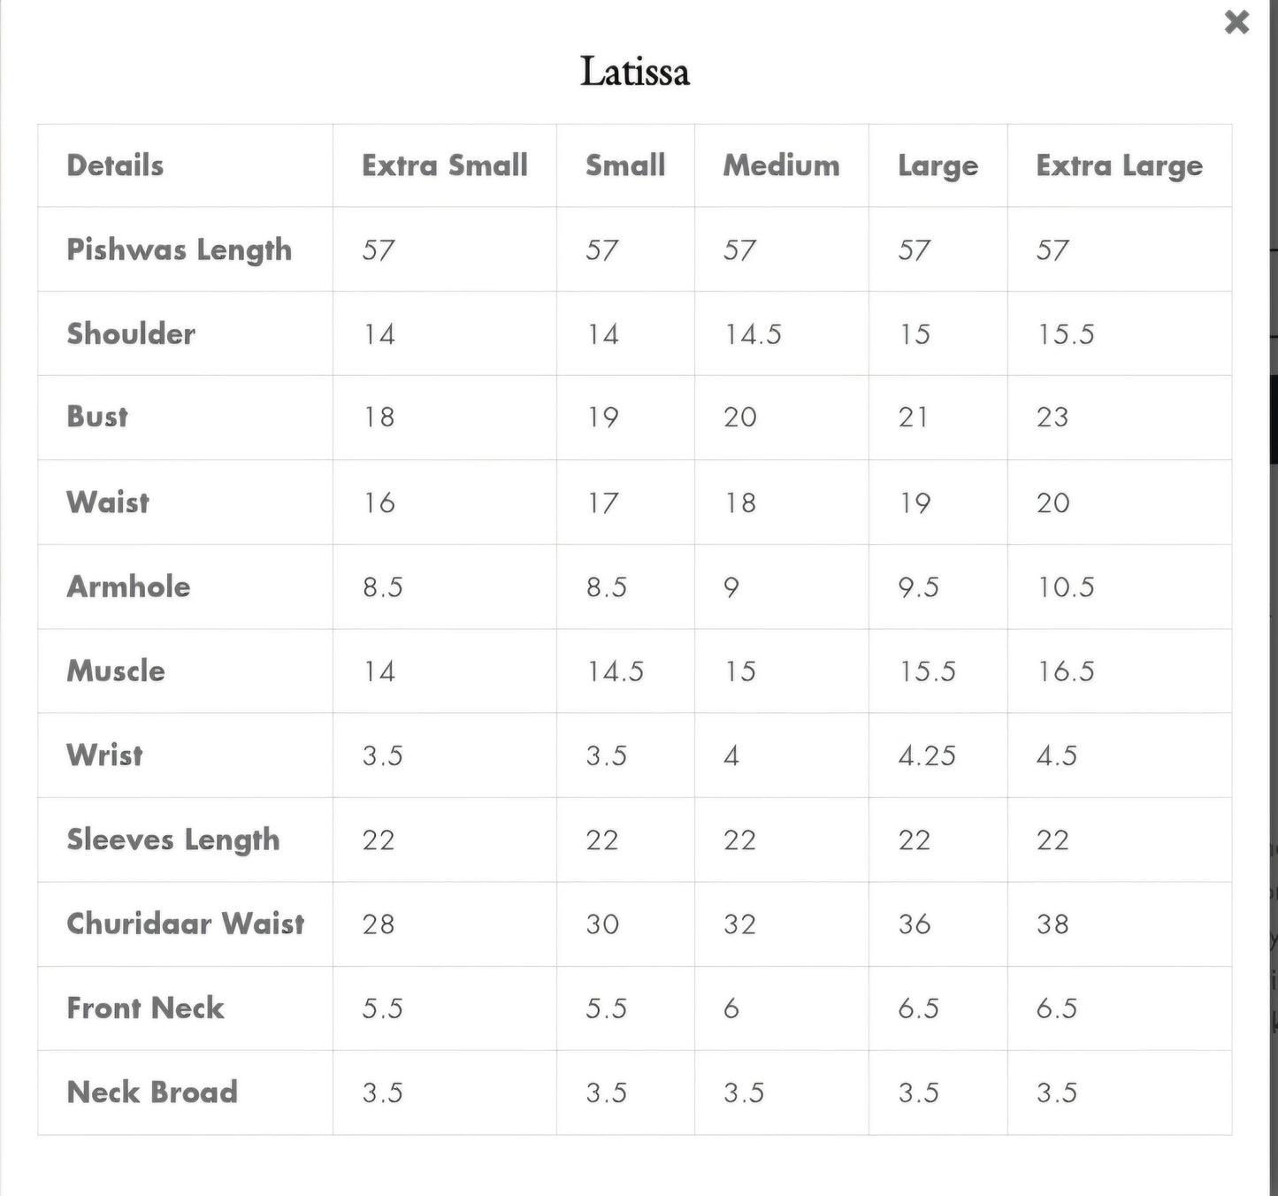This screenshot has width=1278, height=1196.
Task: Click Extra Small Churidaar Waist value 28
Action: pyautogui.click(x=378, y=924)
